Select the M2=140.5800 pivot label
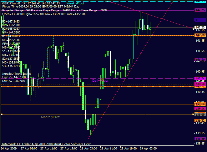The width and height of the screenshot is (207, 152). point(11,47)
